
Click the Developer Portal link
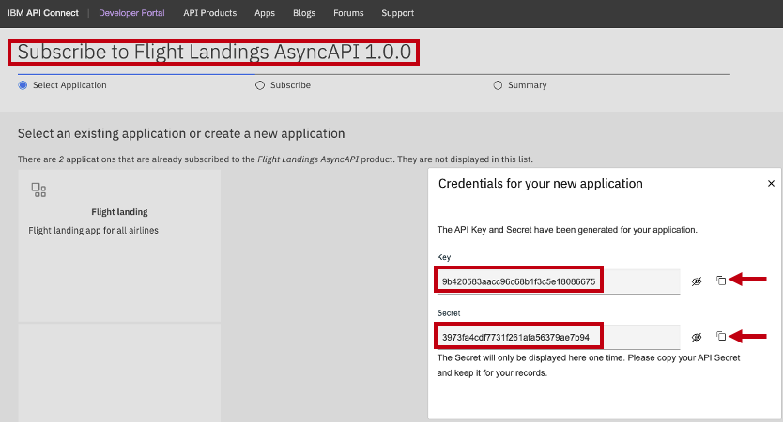[133, 13]
